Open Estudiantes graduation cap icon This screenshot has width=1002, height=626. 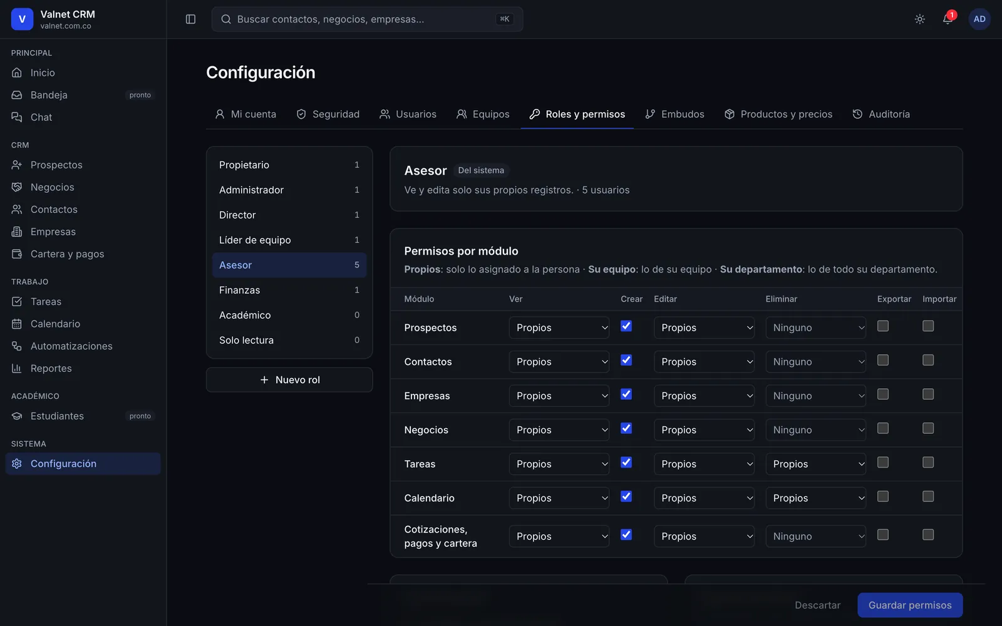pos(17,416)
